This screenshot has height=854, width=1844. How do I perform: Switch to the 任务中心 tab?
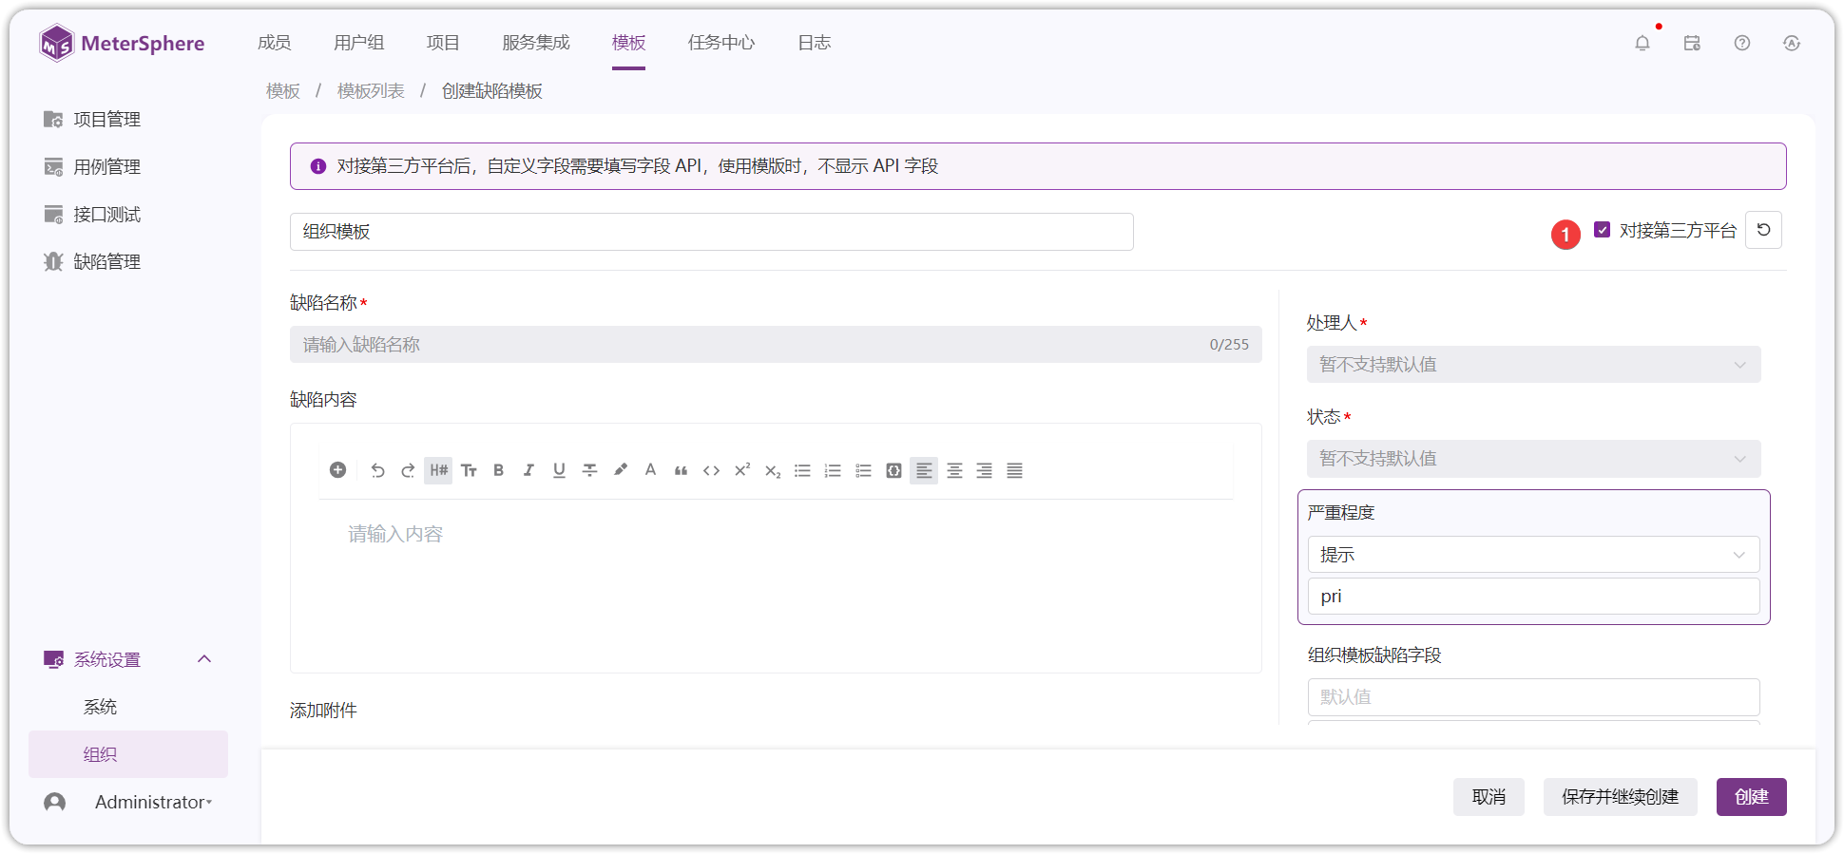tap(721, 43)
